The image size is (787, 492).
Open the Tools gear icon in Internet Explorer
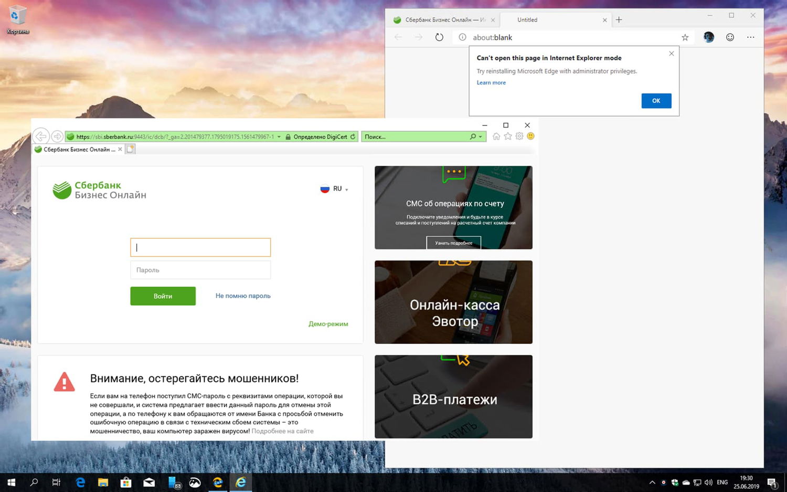tap(519, 136)
